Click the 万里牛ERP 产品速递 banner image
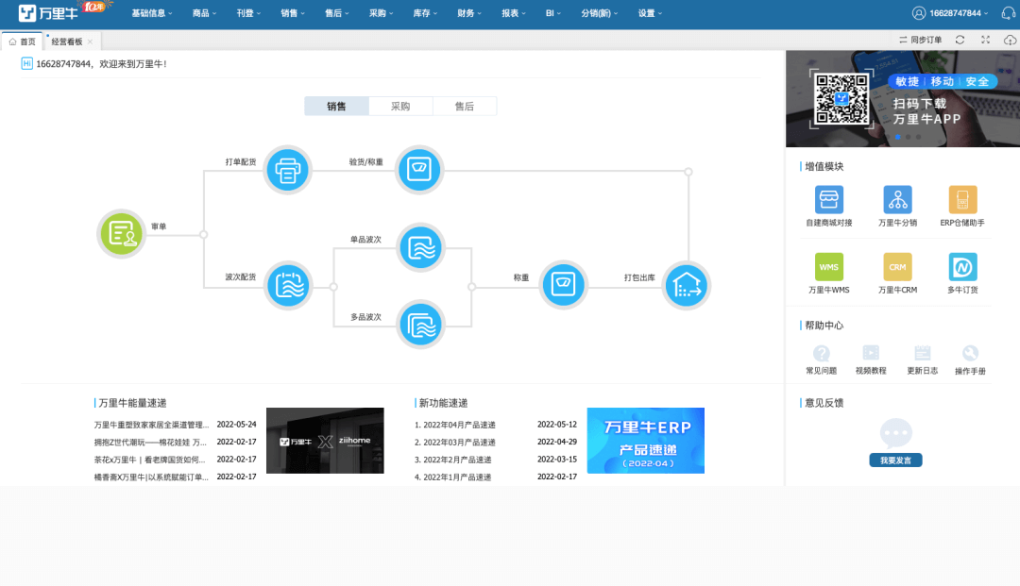The height and width of the screenshot is (586, 1020). pyautogui.click(x=646, y=441)
